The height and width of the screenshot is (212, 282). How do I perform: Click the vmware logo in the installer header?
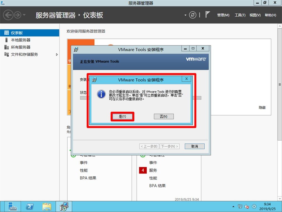[196, 59]
